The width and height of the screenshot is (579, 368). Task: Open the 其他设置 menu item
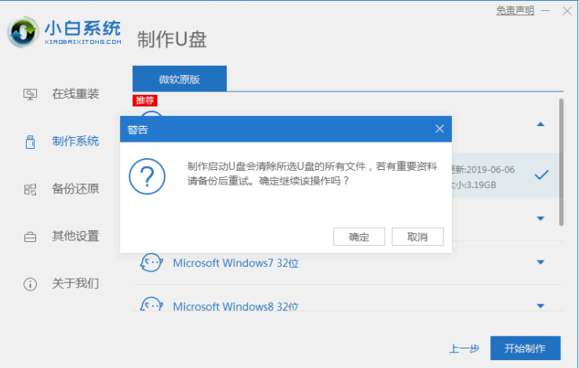point(75,236)
